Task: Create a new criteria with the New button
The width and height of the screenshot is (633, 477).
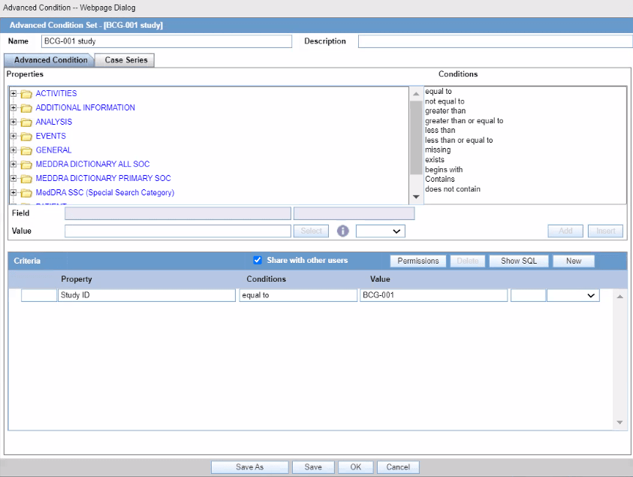Action: [574, 261]
